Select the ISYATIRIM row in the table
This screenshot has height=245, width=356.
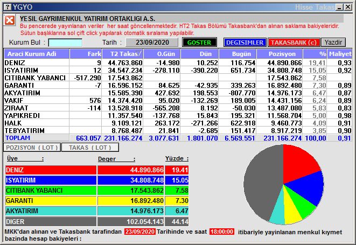pyautogui.click(x=178, y=70)
